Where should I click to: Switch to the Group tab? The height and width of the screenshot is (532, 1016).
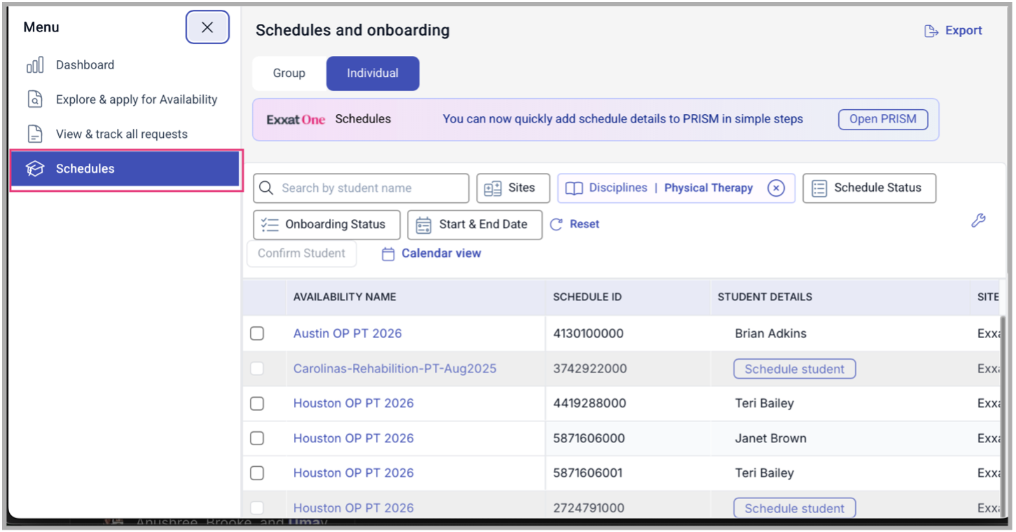click(288, 73)
